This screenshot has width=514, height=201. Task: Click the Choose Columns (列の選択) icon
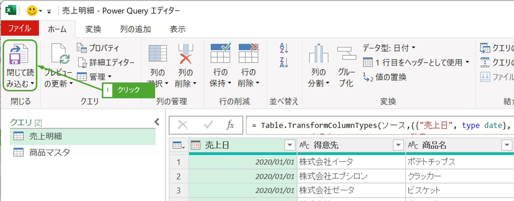click(x=157, y=54)
